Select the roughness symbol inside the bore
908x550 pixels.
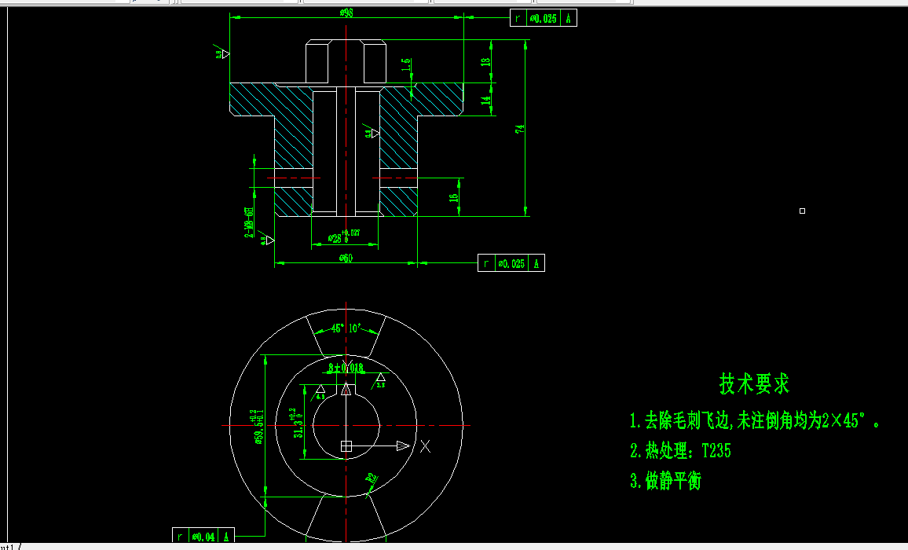click(x=372, y=133)
